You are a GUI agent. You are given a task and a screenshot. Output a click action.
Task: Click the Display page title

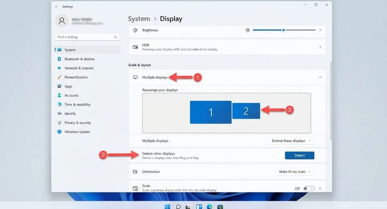point(171,19)
